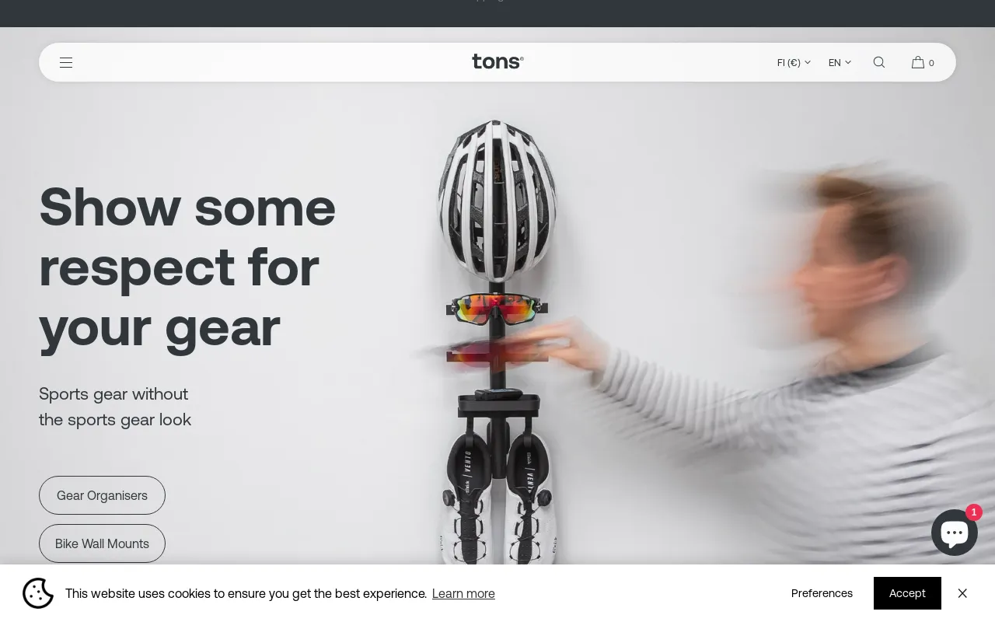Open the search magnifier icon
This screenshot has width=995, height=622.
[x=879, y=62]
